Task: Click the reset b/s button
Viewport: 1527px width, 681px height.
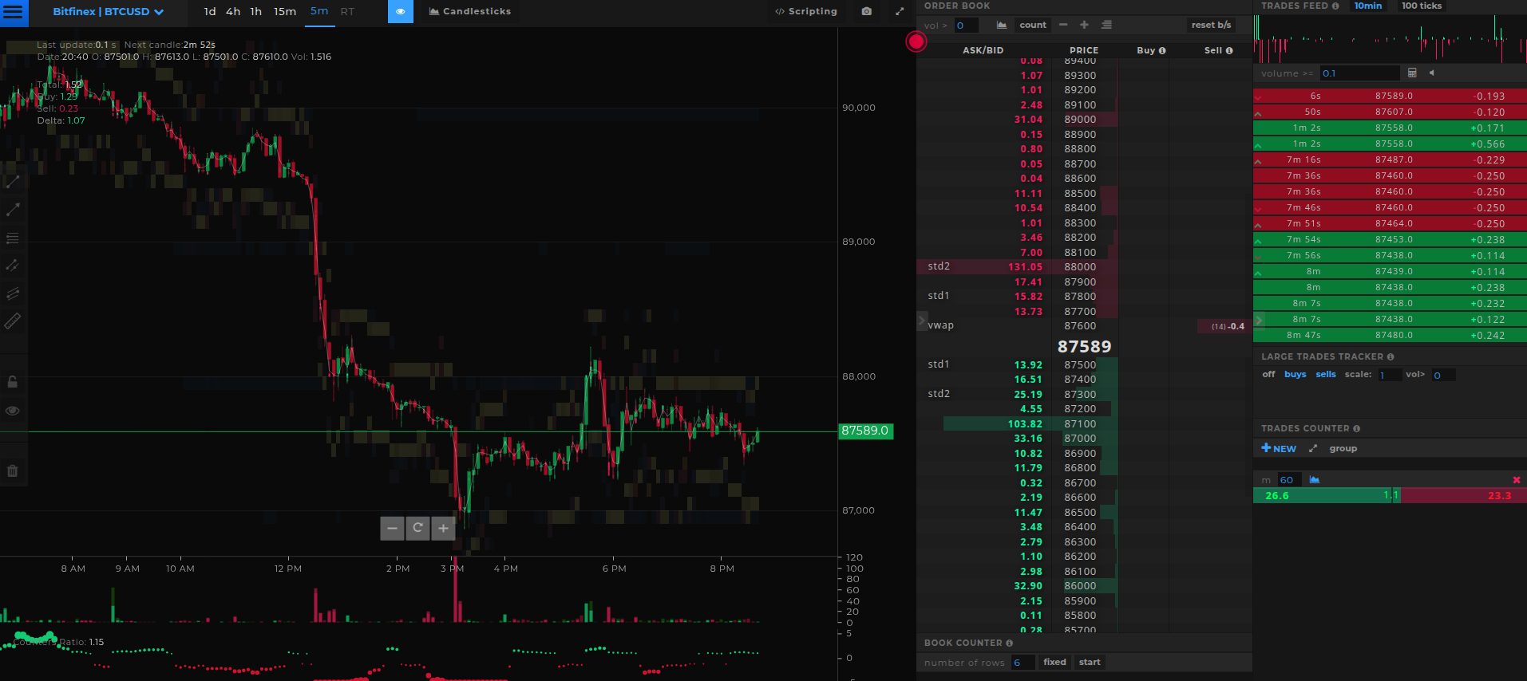Action: click(1211, 25)
